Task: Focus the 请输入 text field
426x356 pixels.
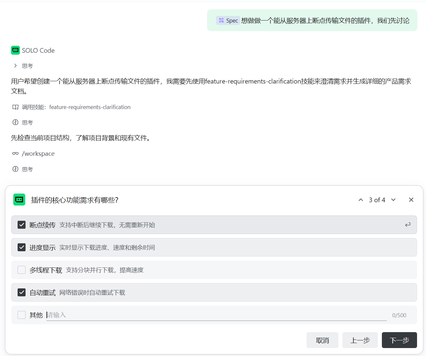Action: [x=216, y=315]
